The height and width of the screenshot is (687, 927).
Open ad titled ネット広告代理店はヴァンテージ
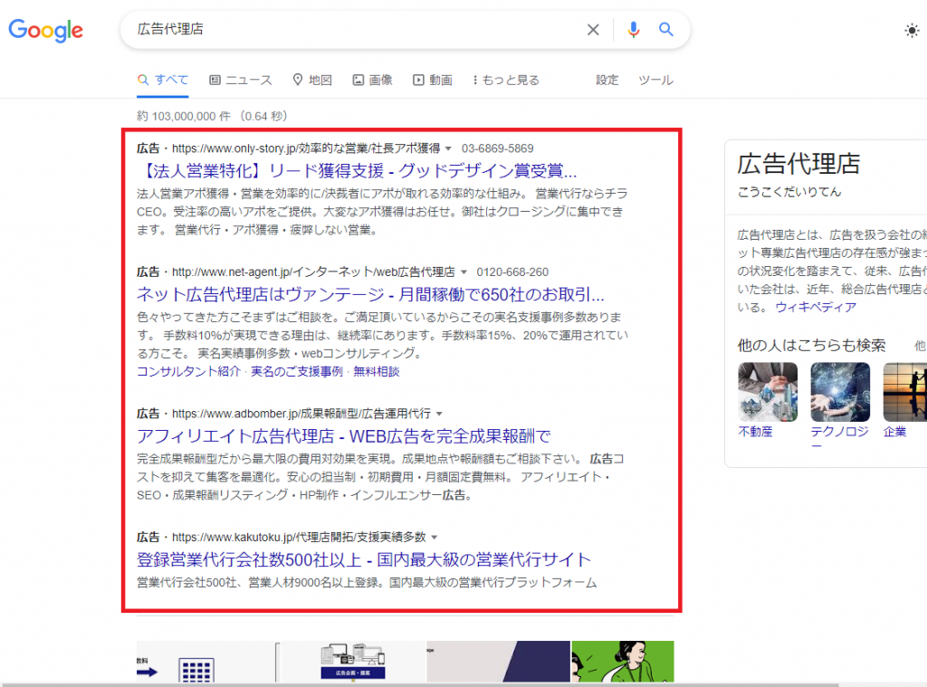[370, 294]
